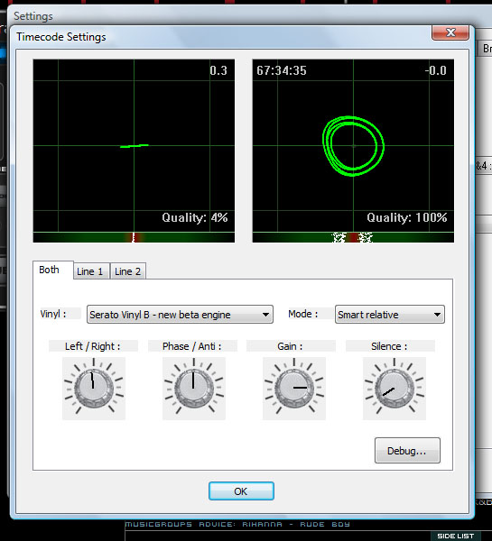Click the left signal level bar

134,237
